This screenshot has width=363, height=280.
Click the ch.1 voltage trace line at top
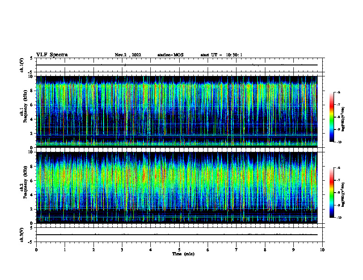(x=177, y=65)
